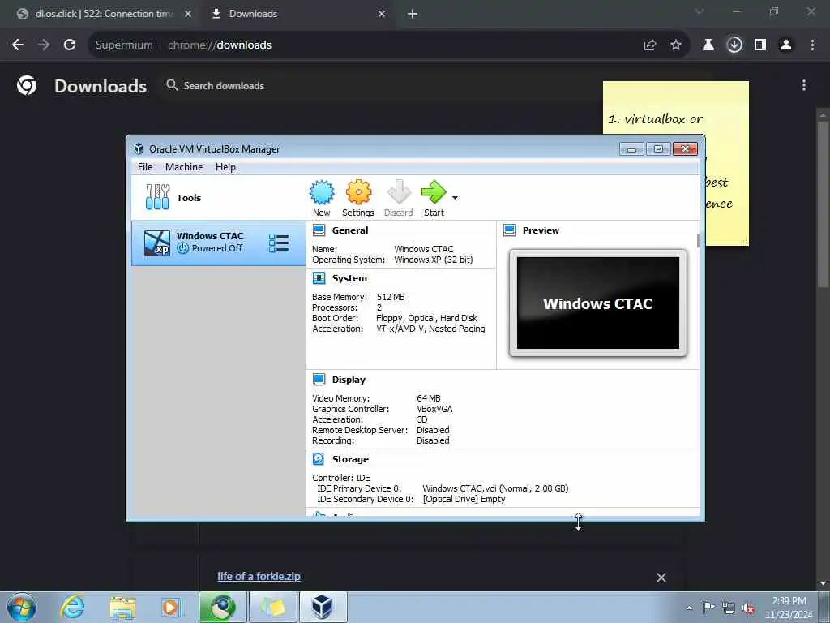Open the Start button dropdown arrow
Screen dimensions: 830x623
455,198
